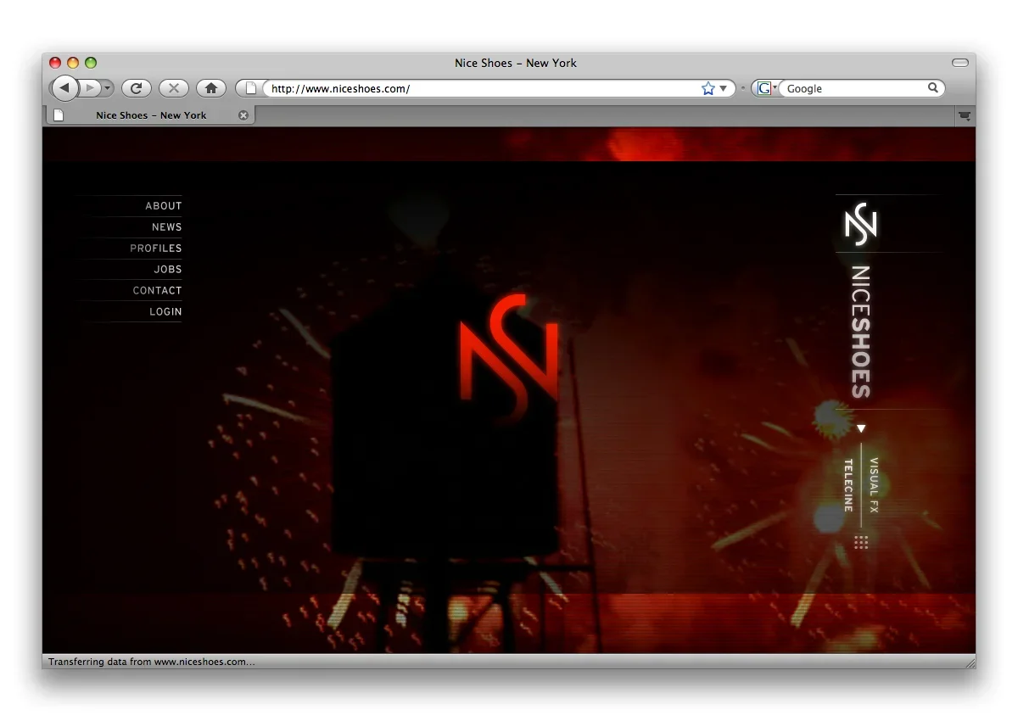Toggle the bookmark star in the address bar
The image size is (1018, 721).
click(x=708, y=87)
